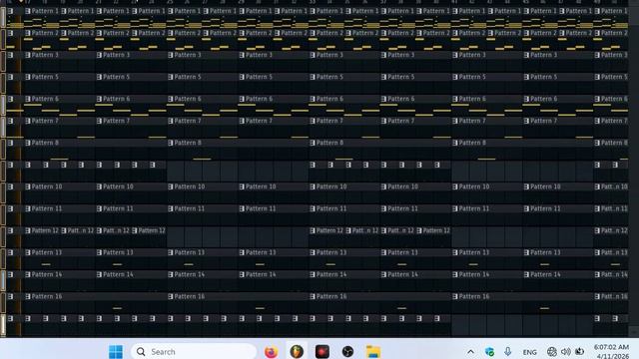639x359 pixels.
Task: Open clip menu icon of Patt..n 11 clip
Action: click(x=597, y=208)
